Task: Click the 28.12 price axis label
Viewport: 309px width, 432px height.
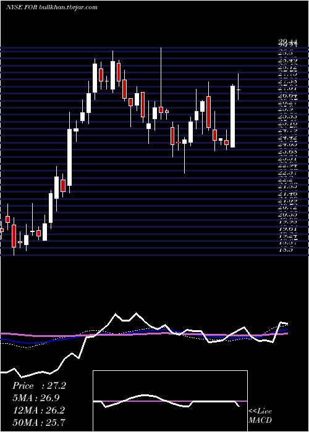Action: click(287, 67)
